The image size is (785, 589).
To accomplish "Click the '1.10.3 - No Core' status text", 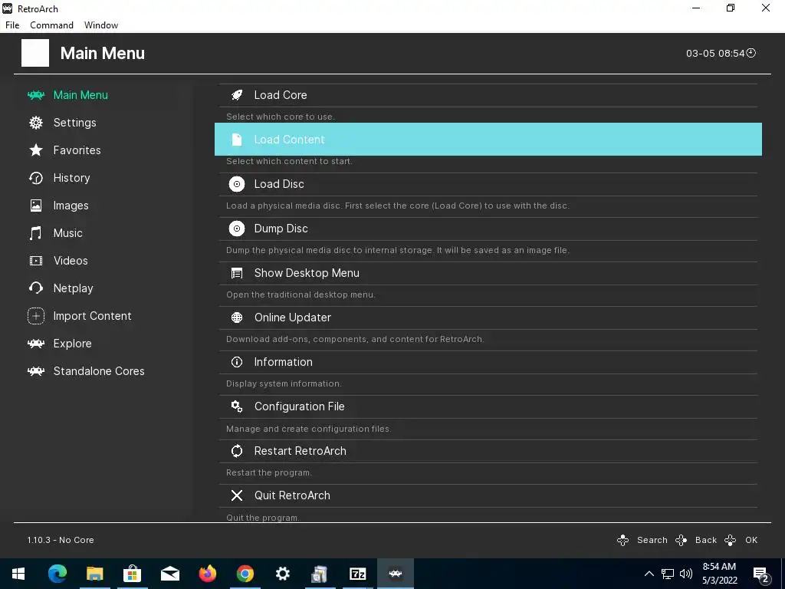I will 61,540.
